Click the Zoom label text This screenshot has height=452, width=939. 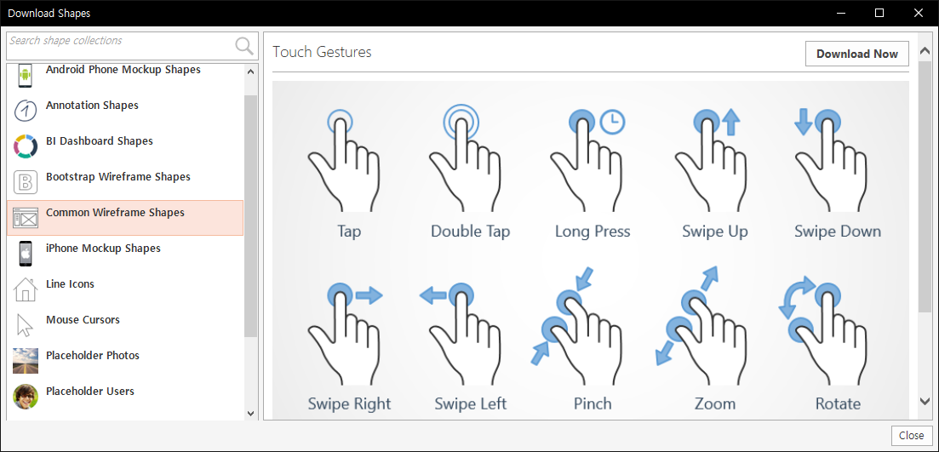tap(715, 403)
